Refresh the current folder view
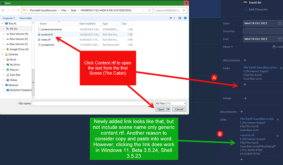The height and width of the screenshot is (165, 283). [151, 10]
